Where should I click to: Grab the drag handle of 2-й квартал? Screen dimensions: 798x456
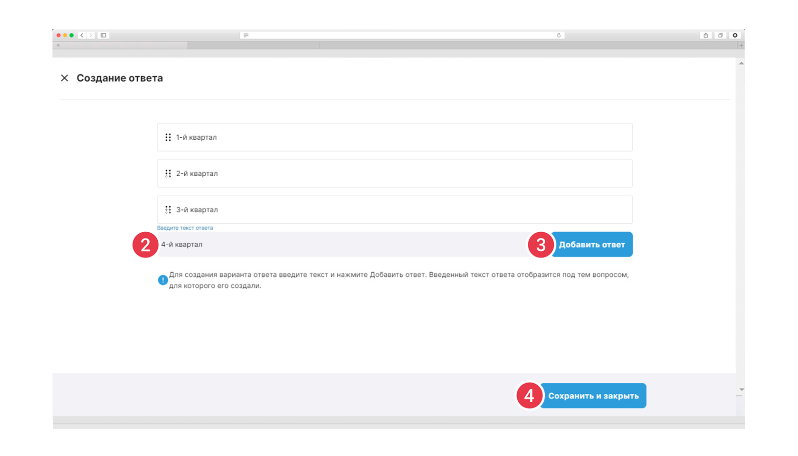pos(168,173)
